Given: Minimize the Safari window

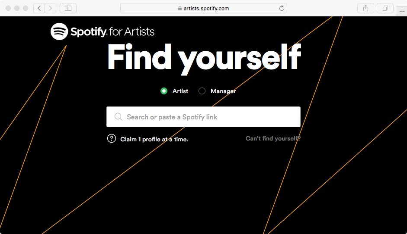Looking at the screenshot, I should point(17,8).
